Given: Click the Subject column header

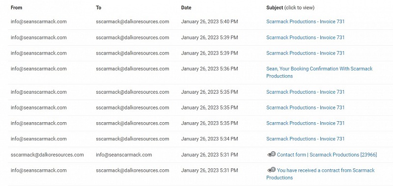Looking at the screenshot, I should coord(275,8).
